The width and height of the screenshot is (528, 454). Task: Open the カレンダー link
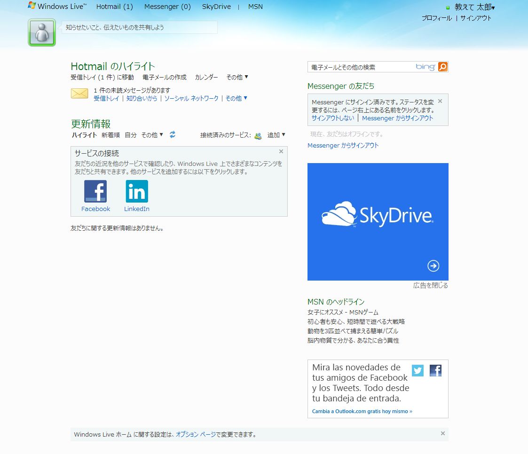coord(206,77)
